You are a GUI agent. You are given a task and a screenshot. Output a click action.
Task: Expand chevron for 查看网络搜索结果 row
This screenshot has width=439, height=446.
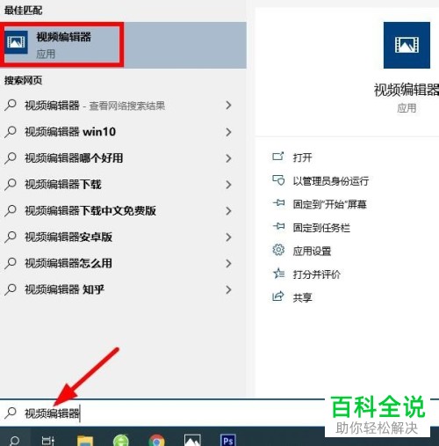(x=228, y=106)
